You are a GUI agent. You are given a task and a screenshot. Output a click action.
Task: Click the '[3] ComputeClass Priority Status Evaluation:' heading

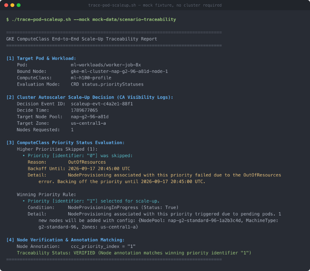pos(65,142)
